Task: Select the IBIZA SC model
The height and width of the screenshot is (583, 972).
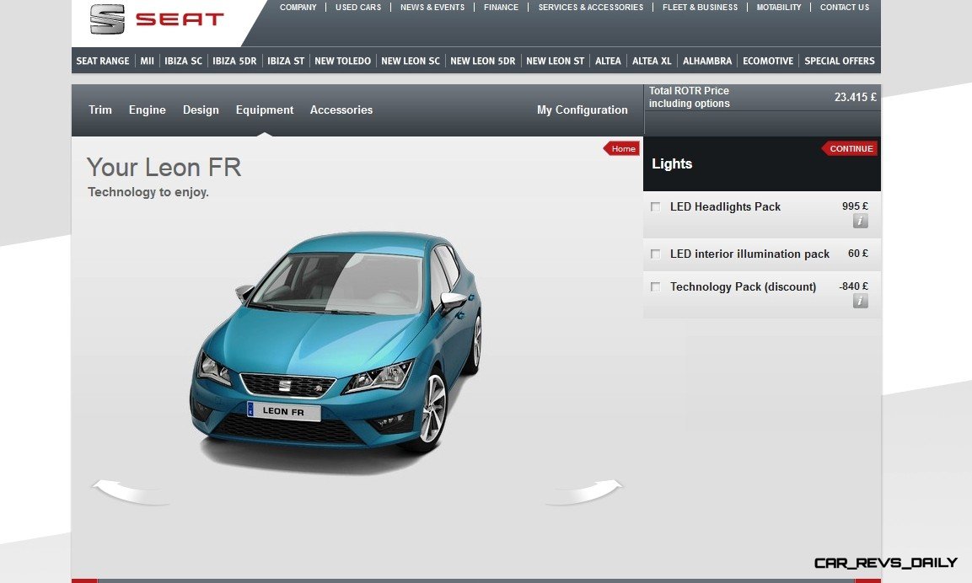Action: click(183, 61)
